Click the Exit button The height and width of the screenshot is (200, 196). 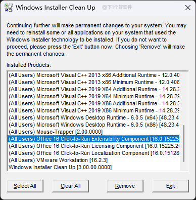170,186
